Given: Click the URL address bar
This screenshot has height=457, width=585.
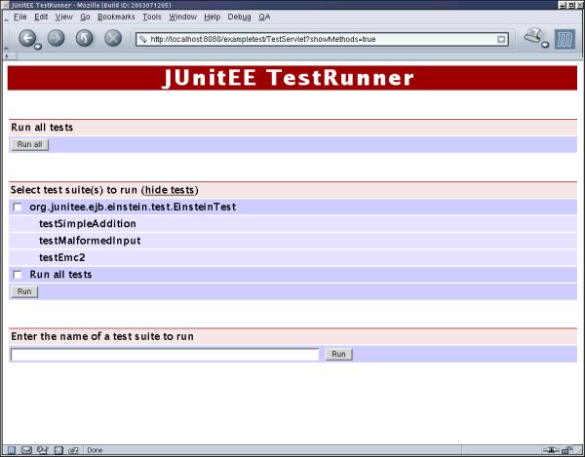Looking at the screenshot, I should tap(322, 39).
